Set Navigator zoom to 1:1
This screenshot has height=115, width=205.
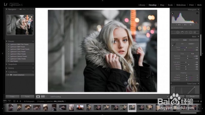click(x=31, y=9)
